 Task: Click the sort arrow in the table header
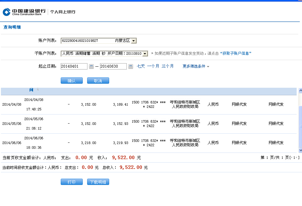click(x=38, y=90)
